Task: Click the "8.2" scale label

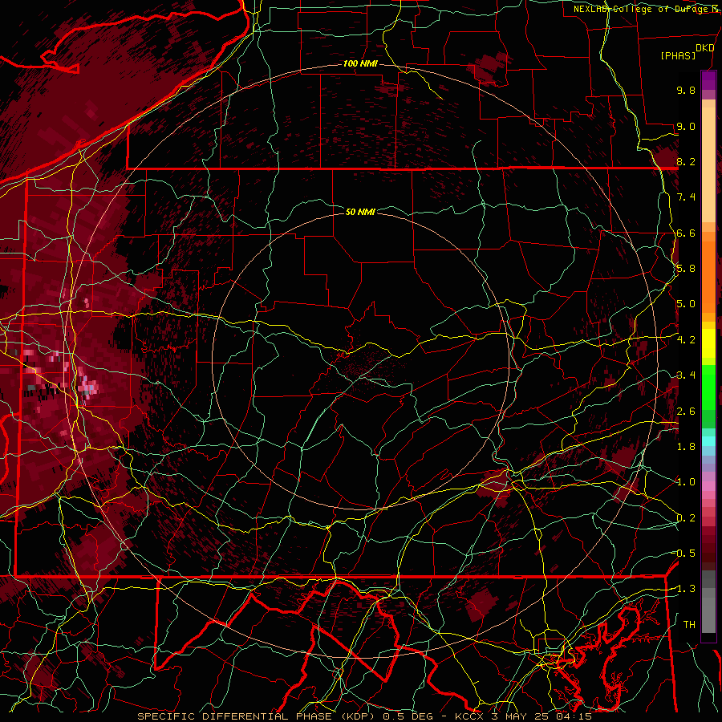Action: point(686,161)
